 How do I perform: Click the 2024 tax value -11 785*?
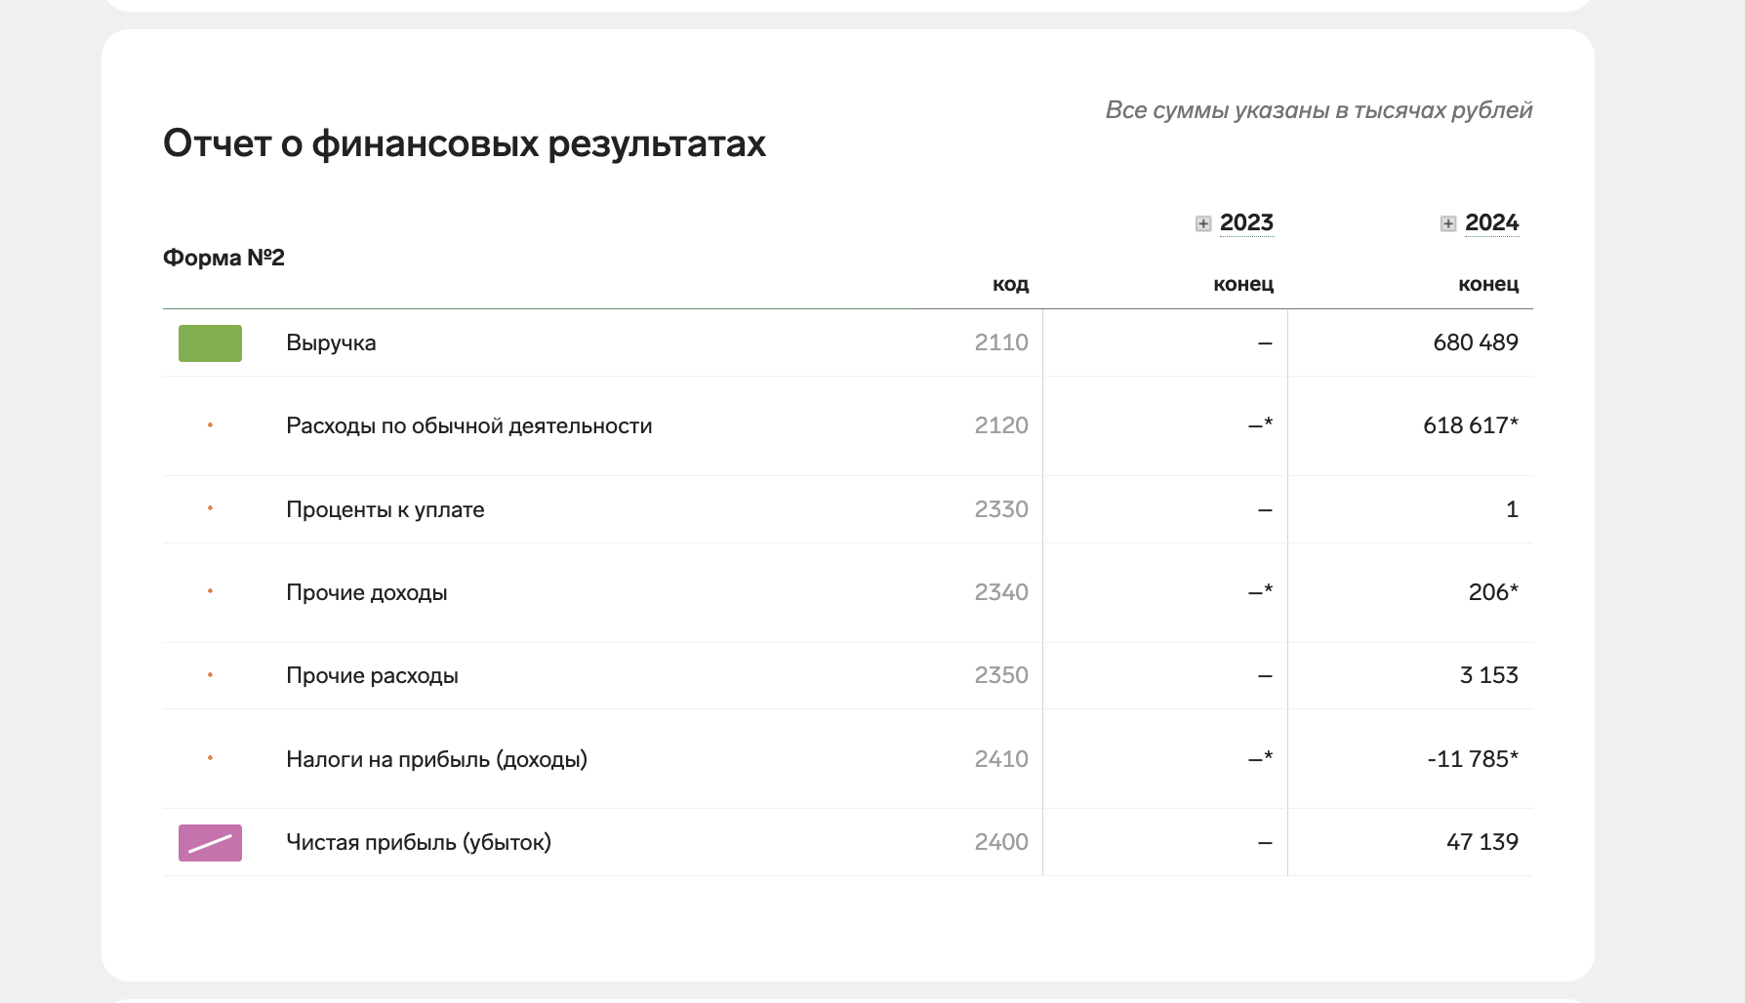1472,759
